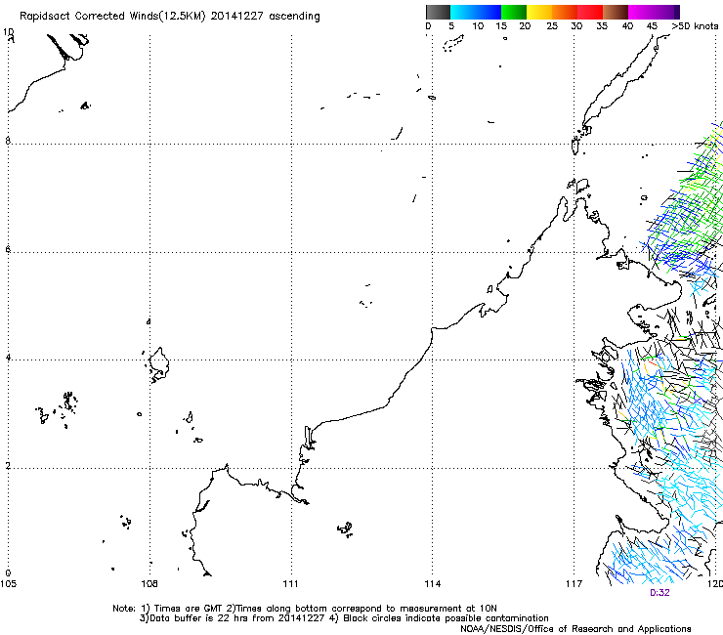This screenshot has height=635, width=723.
Task: Click longitude label 108
Action: click(x=149, y=584)
